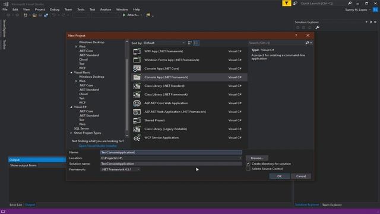
Task: Open the Framework version dropdown
Action: click(120, 169)
